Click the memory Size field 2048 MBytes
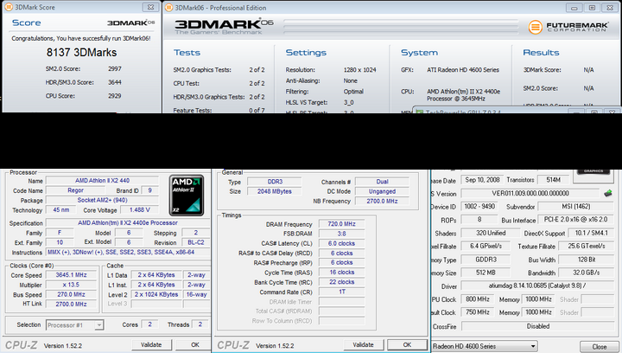Screen dimensions: 622x353 (275, 191)
